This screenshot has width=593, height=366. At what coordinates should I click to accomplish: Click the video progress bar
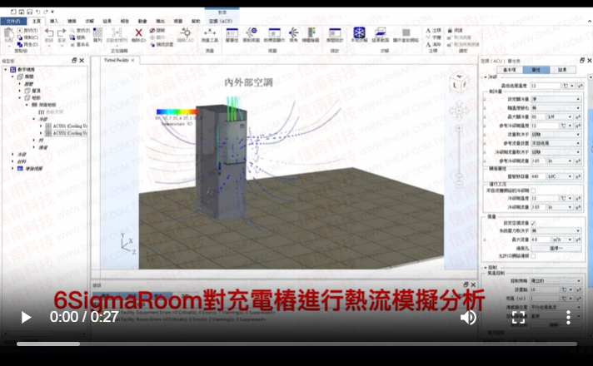coord(296,344)
